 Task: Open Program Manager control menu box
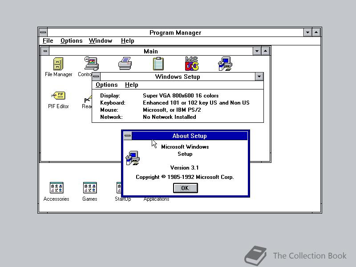[x=43, y=32]
